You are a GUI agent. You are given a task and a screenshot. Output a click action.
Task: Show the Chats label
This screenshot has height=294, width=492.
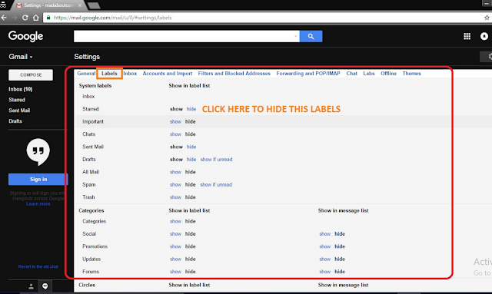(x=175, y=134)
